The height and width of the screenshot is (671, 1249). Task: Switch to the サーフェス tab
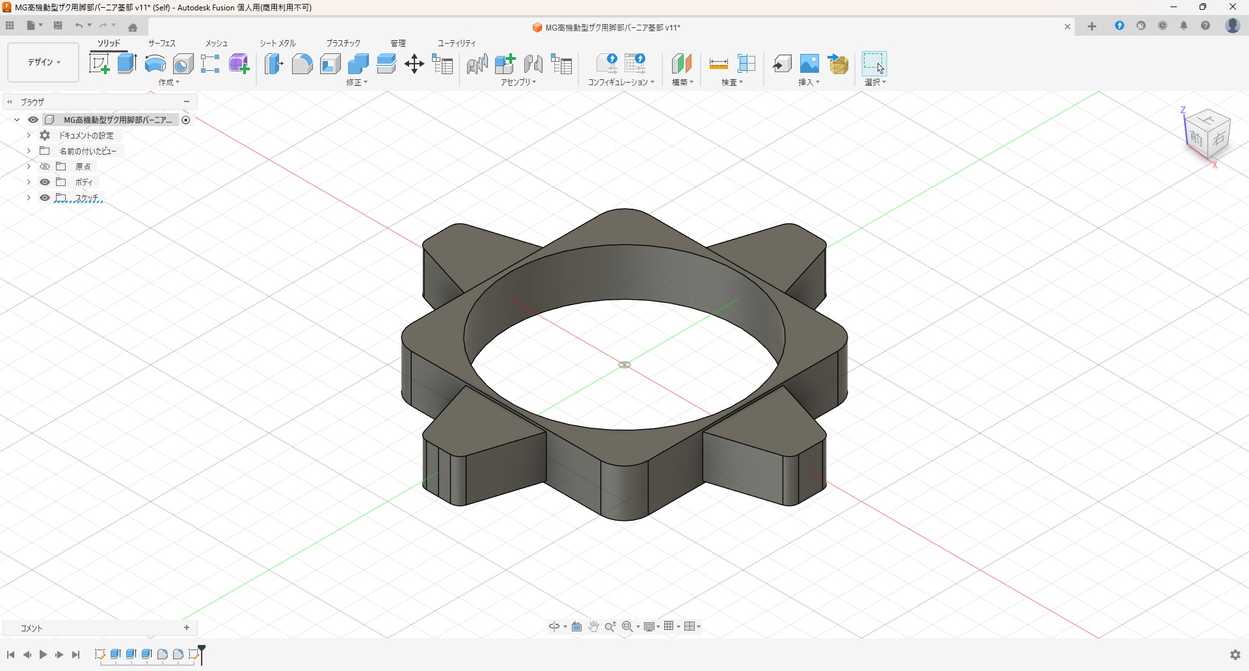(x=162, y=43)
